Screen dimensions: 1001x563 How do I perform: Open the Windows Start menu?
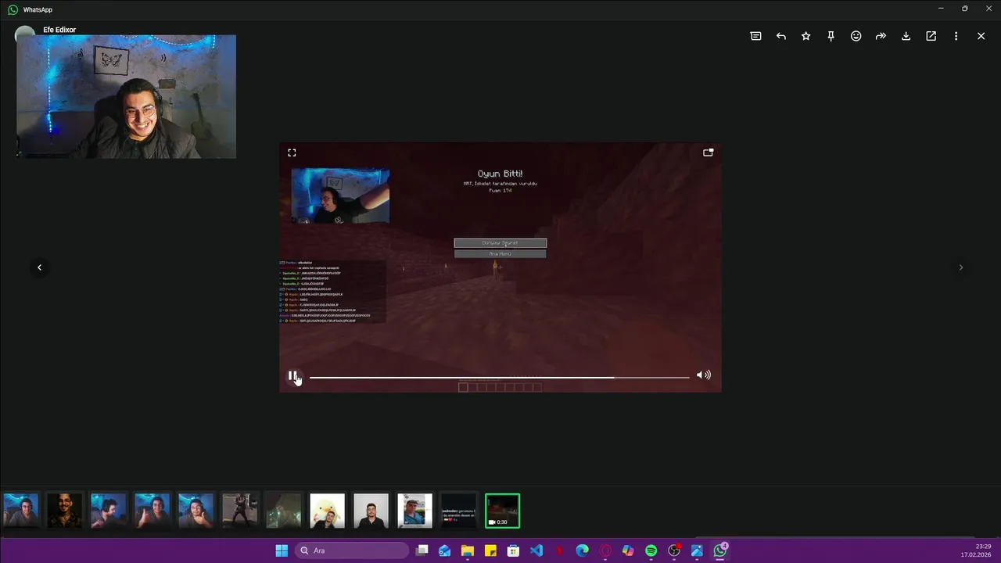282,550
